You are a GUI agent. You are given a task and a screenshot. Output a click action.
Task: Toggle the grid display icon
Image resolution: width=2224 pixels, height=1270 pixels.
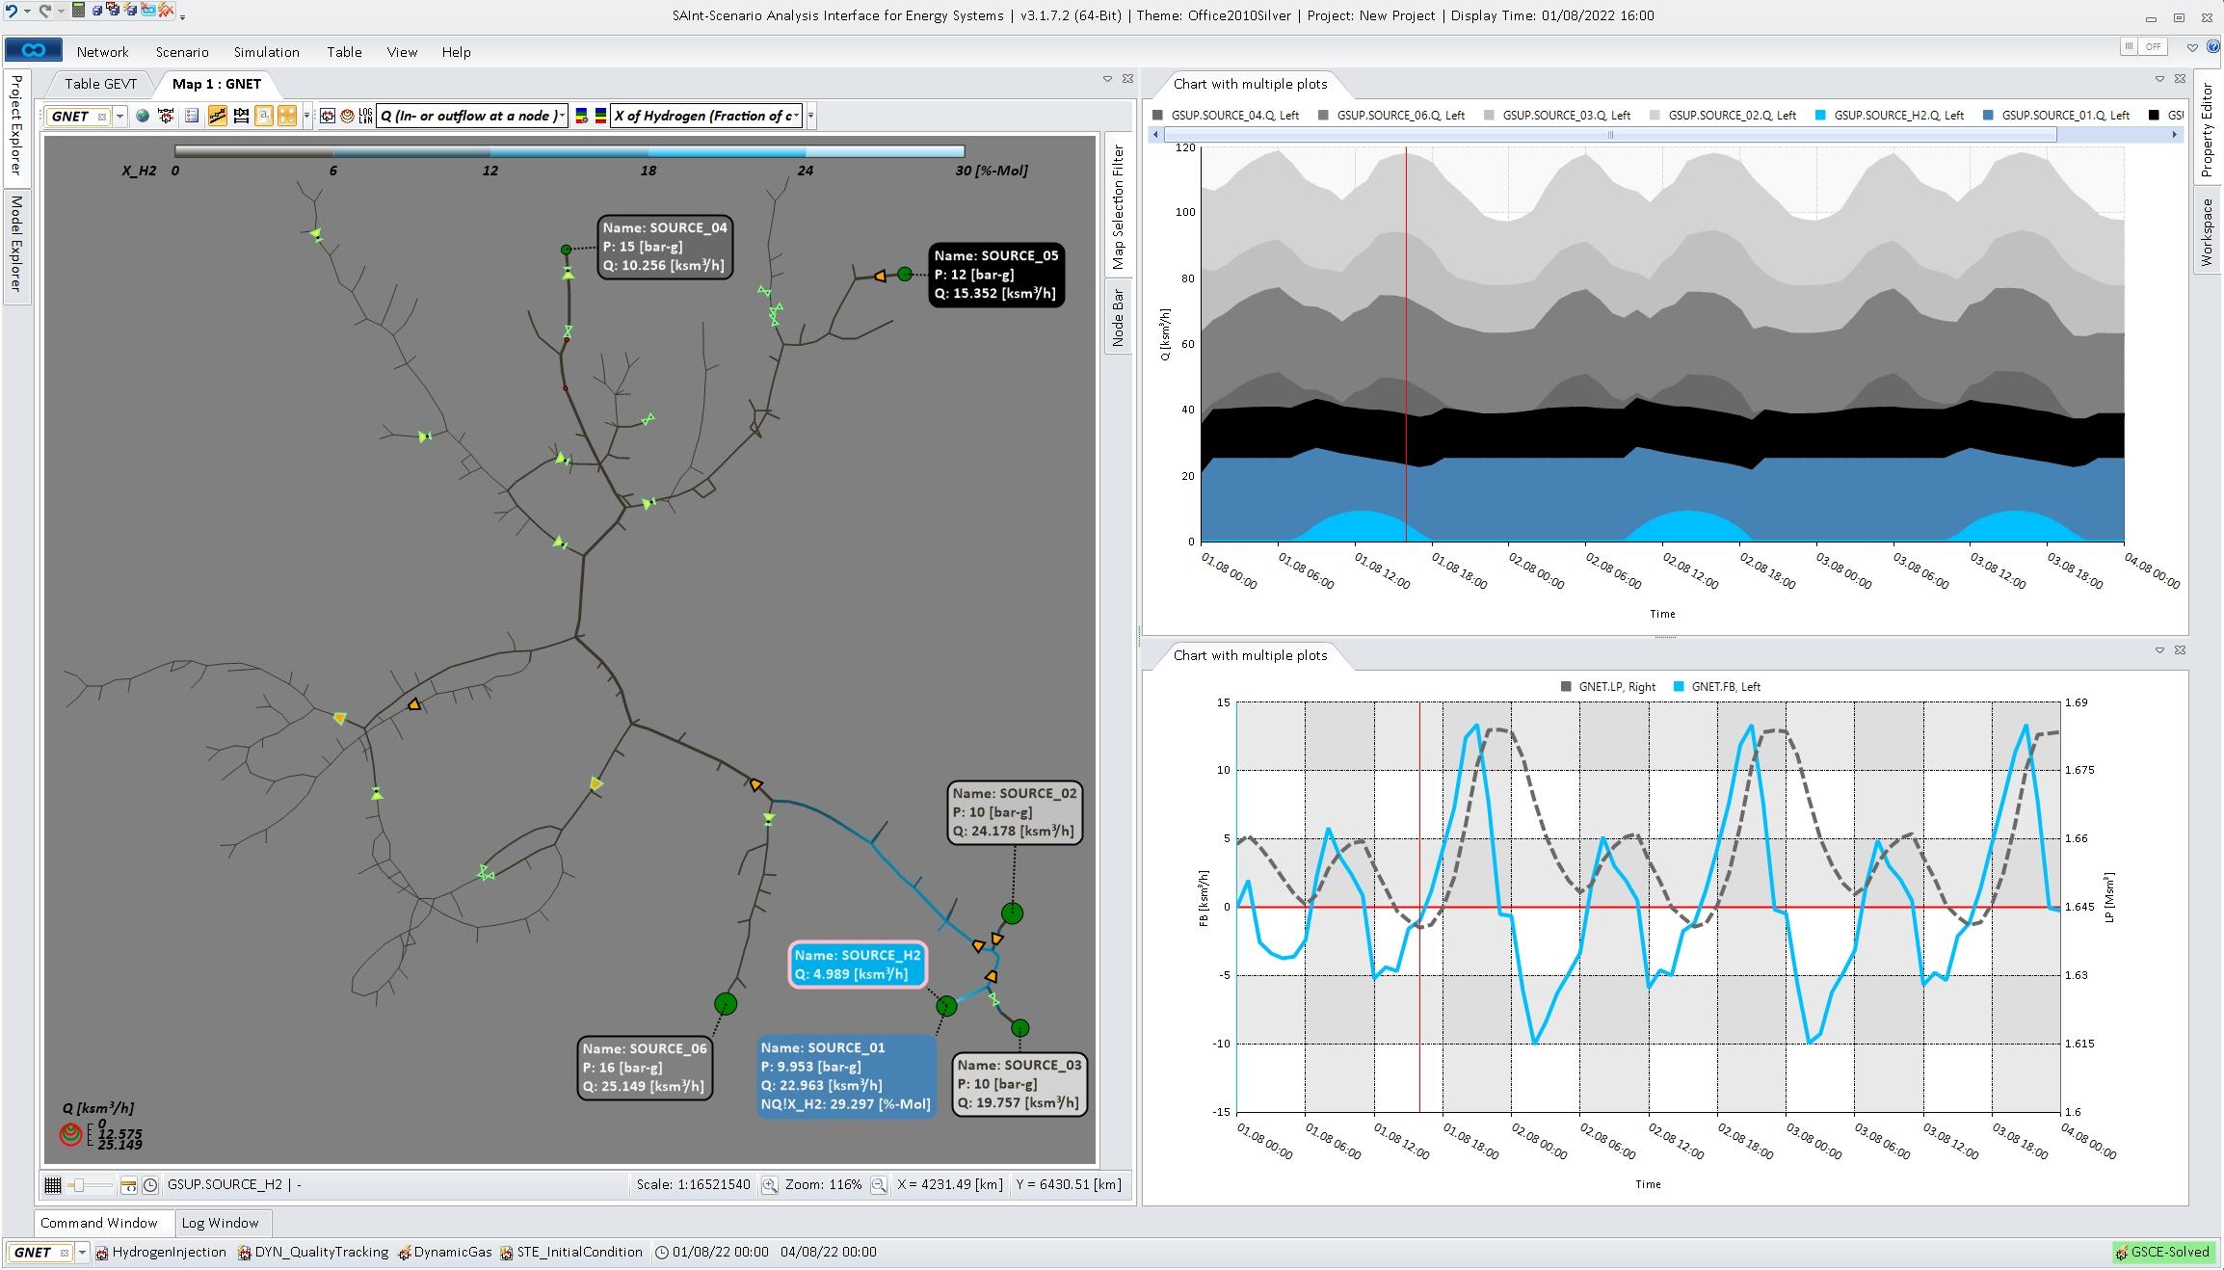pos(53,1185)
